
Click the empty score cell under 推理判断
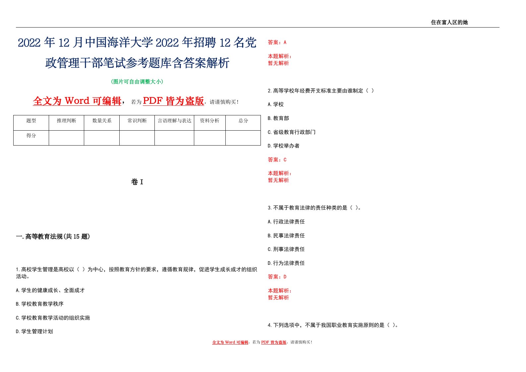coord(66,138)
